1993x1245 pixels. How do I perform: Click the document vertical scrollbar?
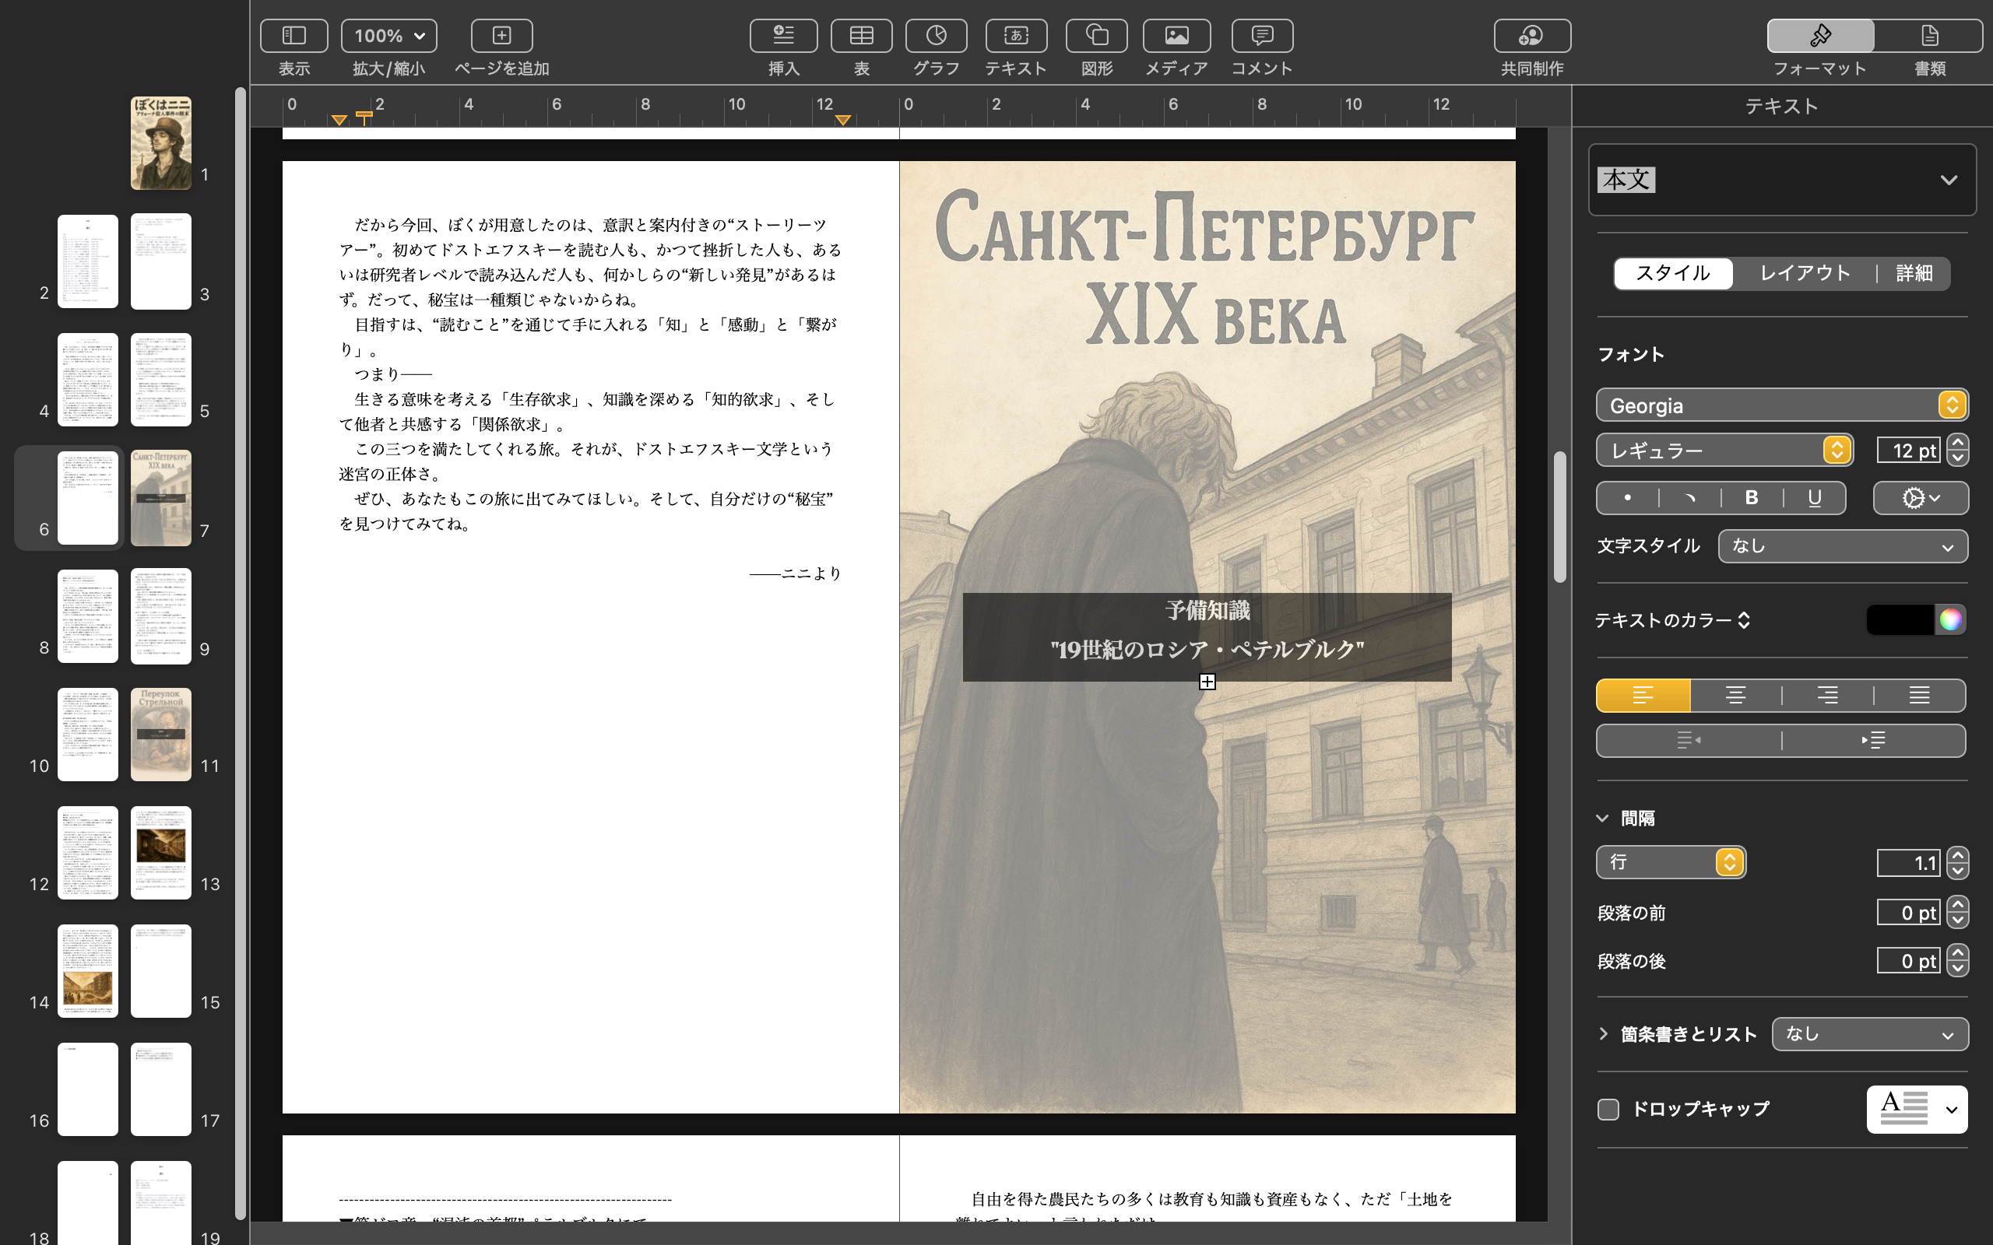click(1560, 517)
